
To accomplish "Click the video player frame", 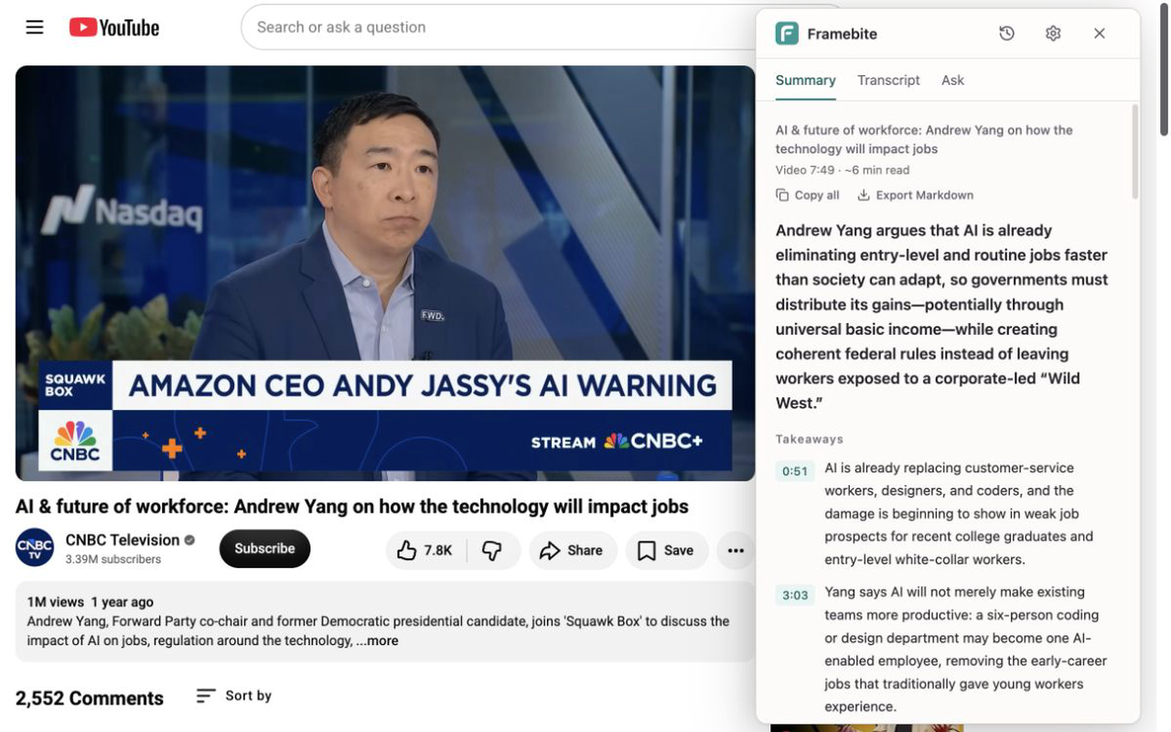I will pyautogui.click(x=385, y=273).
